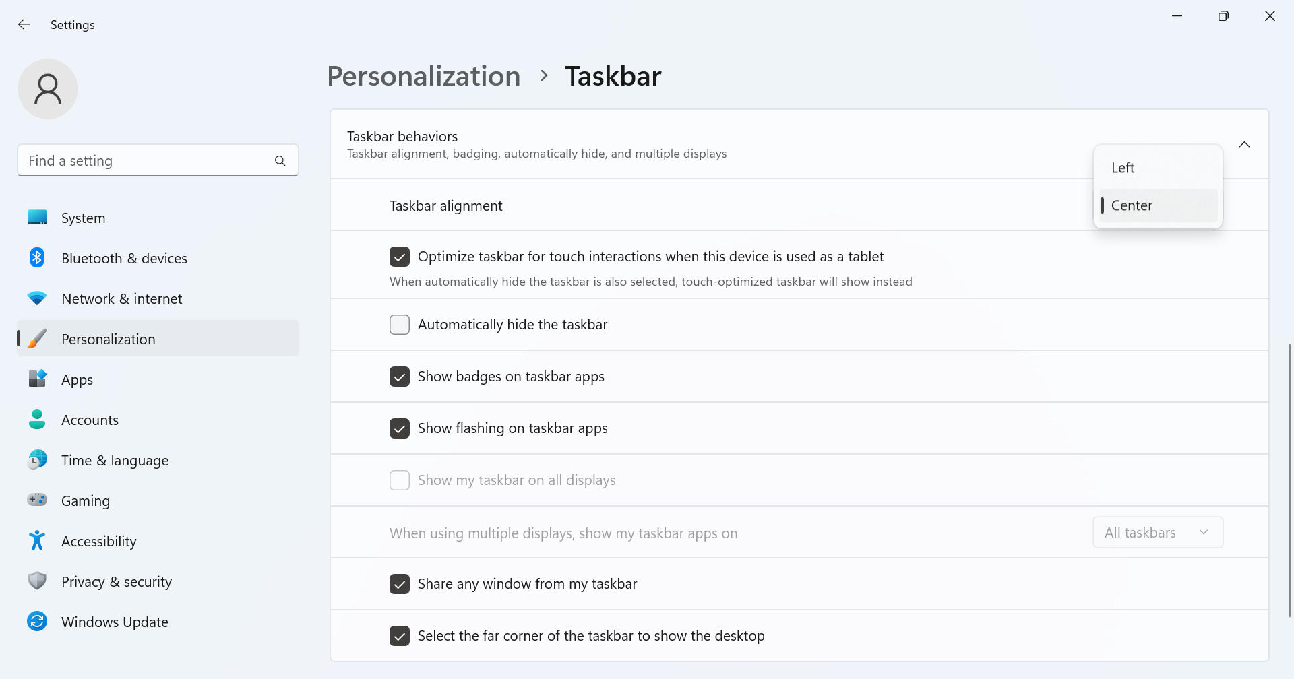Click the Windows Update sync icon
Image resolution: width=1294 pixels, height=679 pixels.
[x=37, y=621]
